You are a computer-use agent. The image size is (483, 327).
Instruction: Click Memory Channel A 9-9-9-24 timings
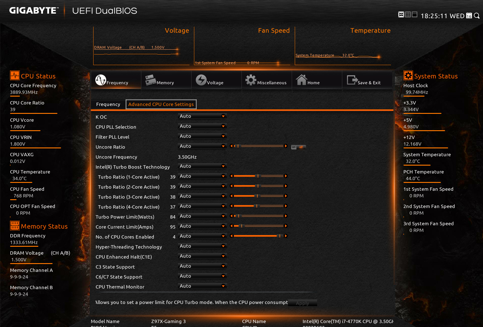19,277
